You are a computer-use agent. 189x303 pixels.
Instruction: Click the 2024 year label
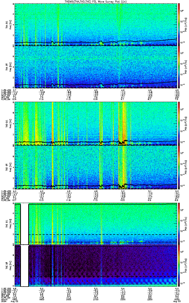[x=4, y=301]
